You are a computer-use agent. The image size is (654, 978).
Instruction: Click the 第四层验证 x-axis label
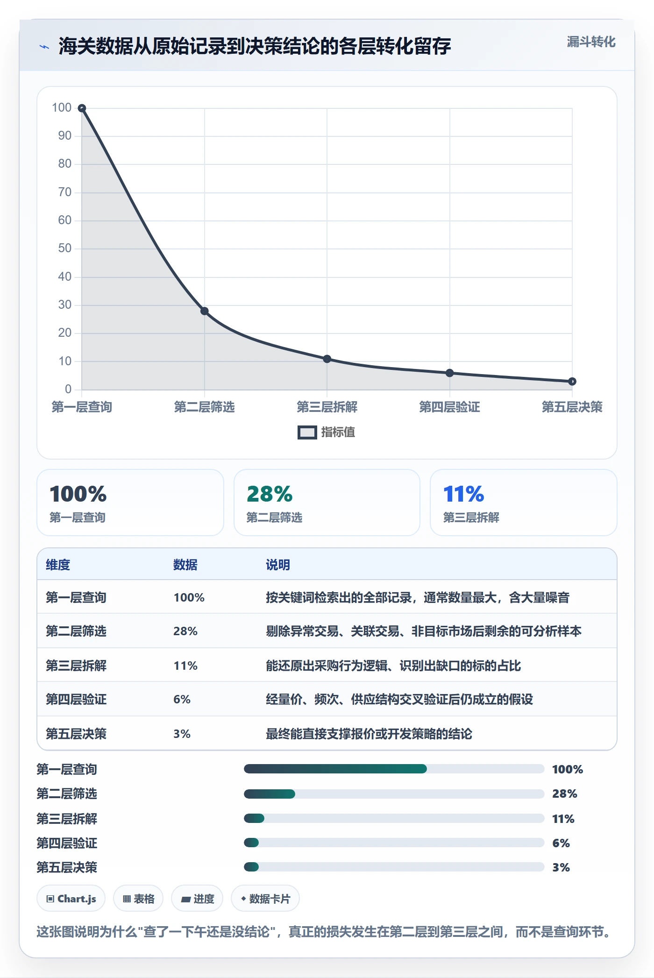pos(450,407)
